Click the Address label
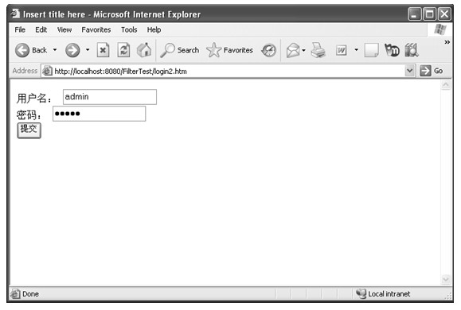 [x=25, y=71]
